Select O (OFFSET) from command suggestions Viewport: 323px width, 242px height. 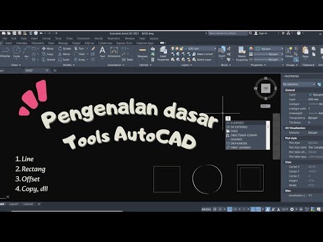coord(246,123)
